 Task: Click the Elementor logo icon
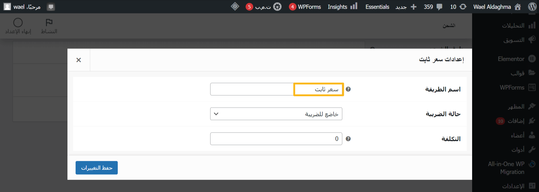click(532, 59)
